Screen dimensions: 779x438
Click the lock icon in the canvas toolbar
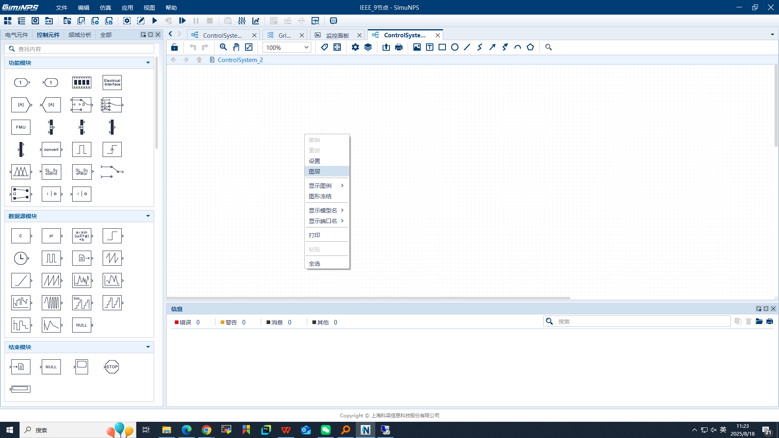pyautogui.click(x=174, y=47)
